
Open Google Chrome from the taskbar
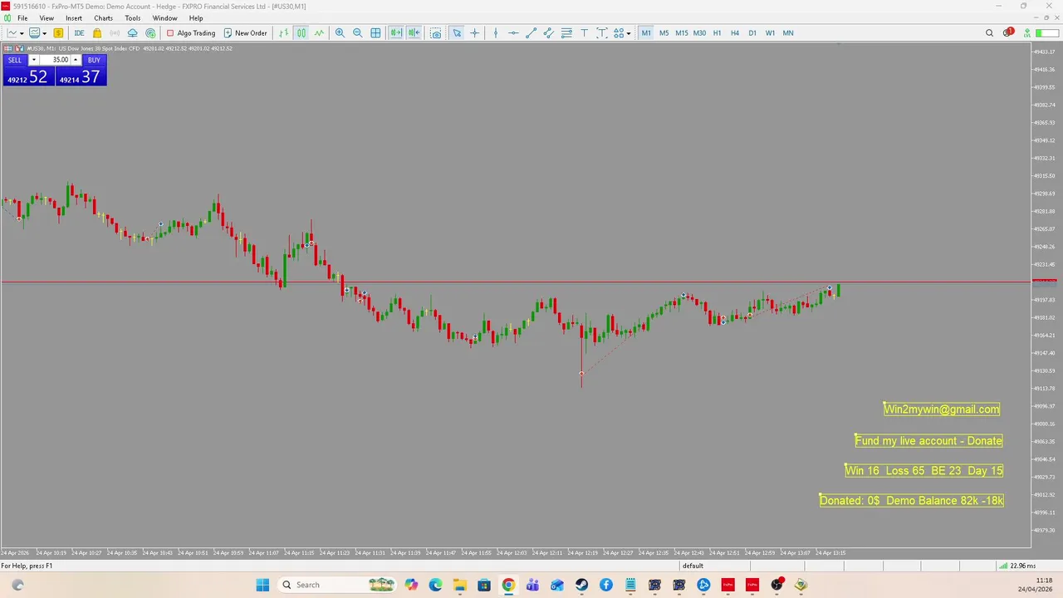508,585
